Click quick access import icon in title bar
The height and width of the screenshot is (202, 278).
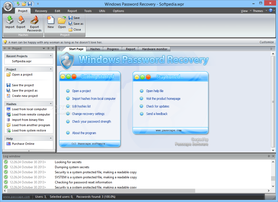(x=18, y=4)
